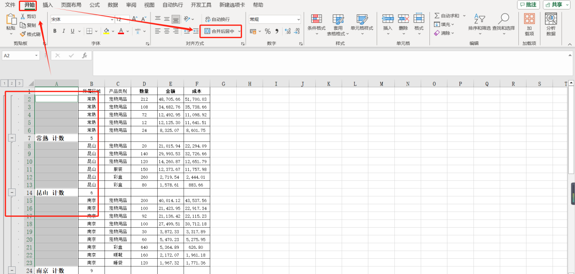Viewport: 575px width, 274px height.
Task: Decrease font size with shrink A icon
Action: click(143, 19)
